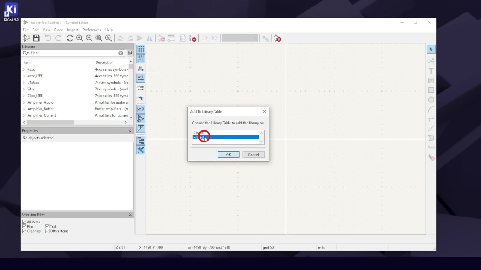Select the Rectangle drawing tool

(x=431, y=90)
